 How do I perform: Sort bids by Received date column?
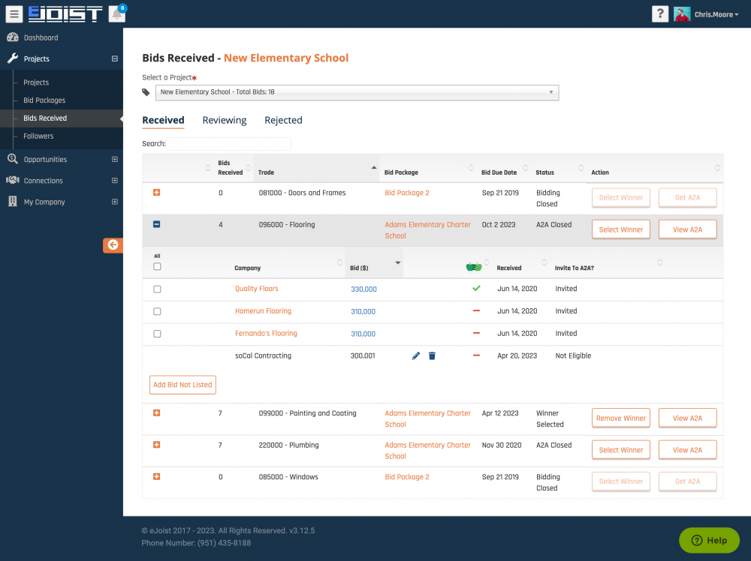[x=544, y=262]
